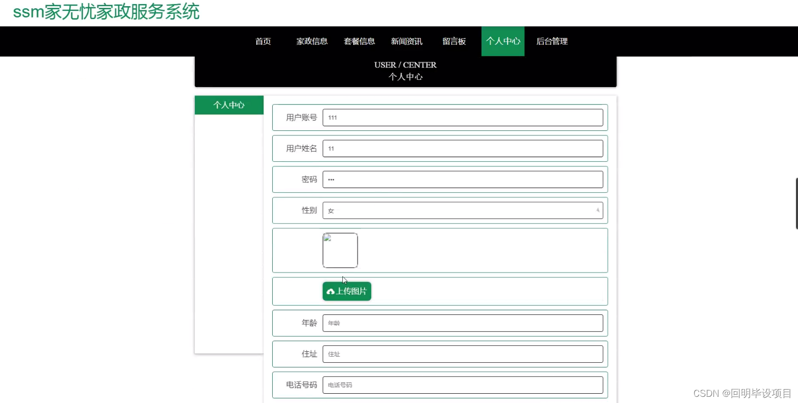Select the highlighted 个人中心 nav item

(x=503, y=41)
